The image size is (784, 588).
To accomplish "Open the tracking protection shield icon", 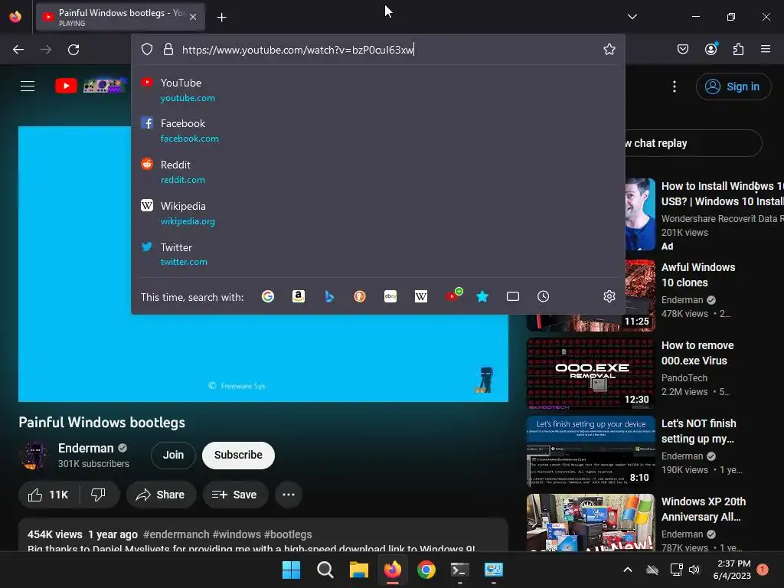I will coord(146,50).
